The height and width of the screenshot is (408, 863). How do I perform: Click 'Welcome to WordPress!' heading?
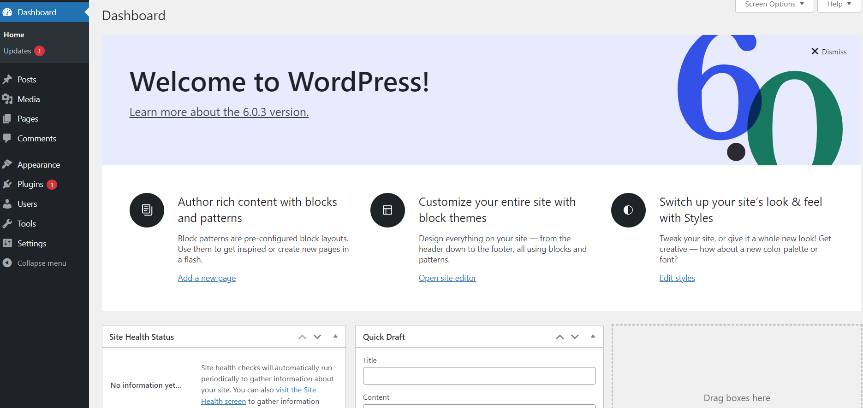280,82
